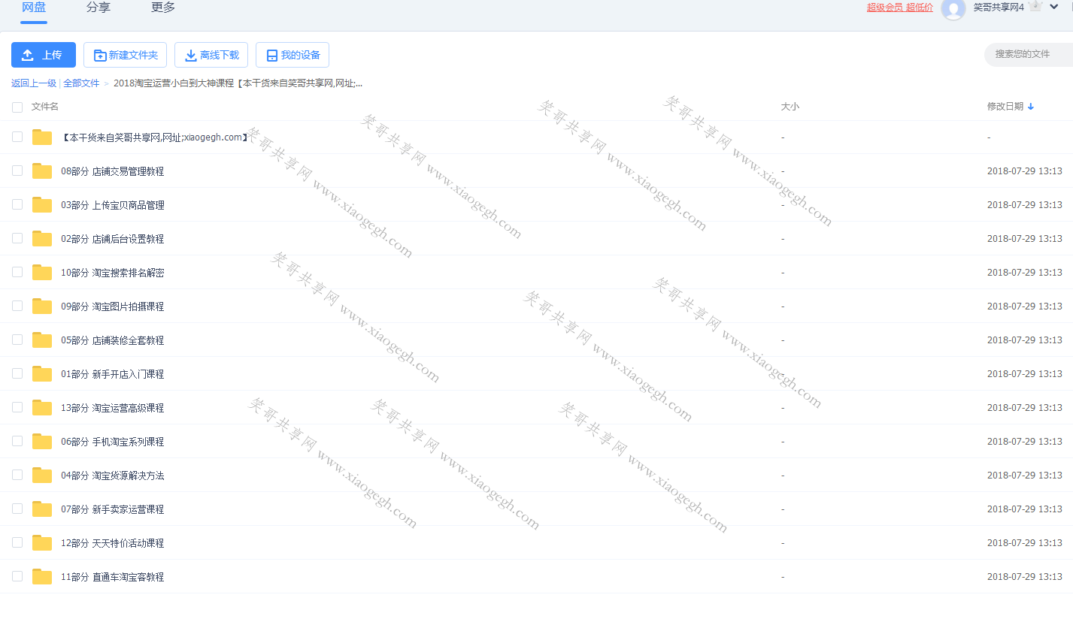Viewport: 1073px width, 625px height.
Task: Click folder icon of 02部分 店铺后台设置教程
Action: (42, 239)
